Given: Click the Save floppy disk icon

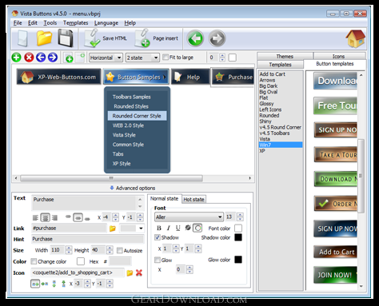Looking at the screenshot, I should [66, 38].
